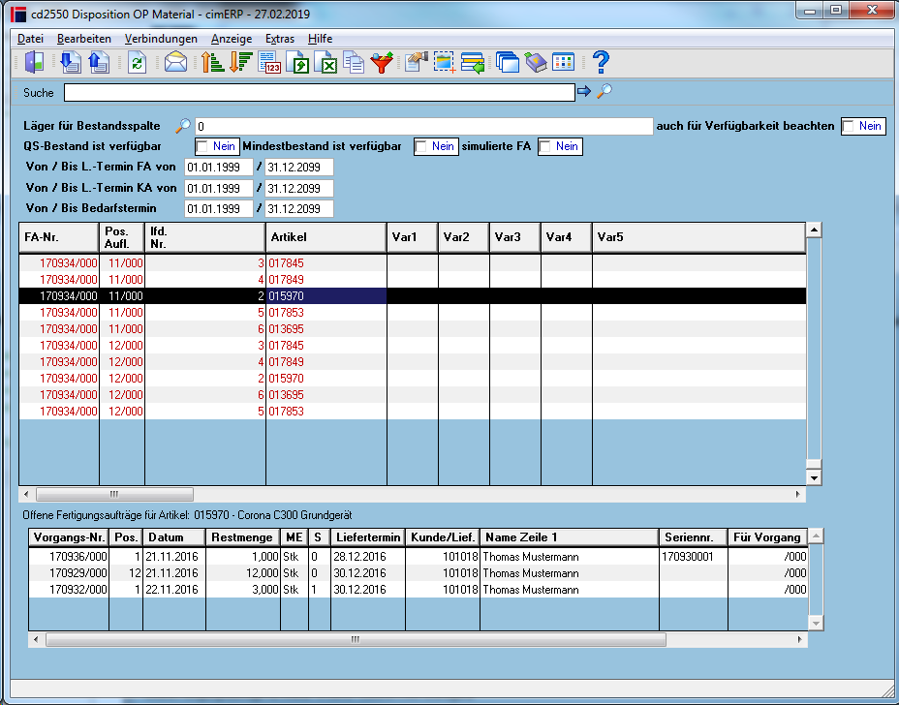Toggle the QS-Bestand ist verfügbar checkbox
Image resolution: width=899 pixels, height=705 pixels.
[201, 147]
